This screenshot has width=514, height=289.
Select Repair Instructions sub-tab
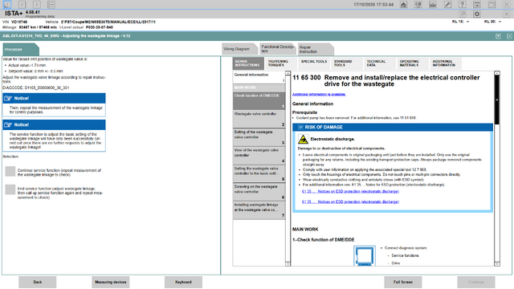(248, 63)
